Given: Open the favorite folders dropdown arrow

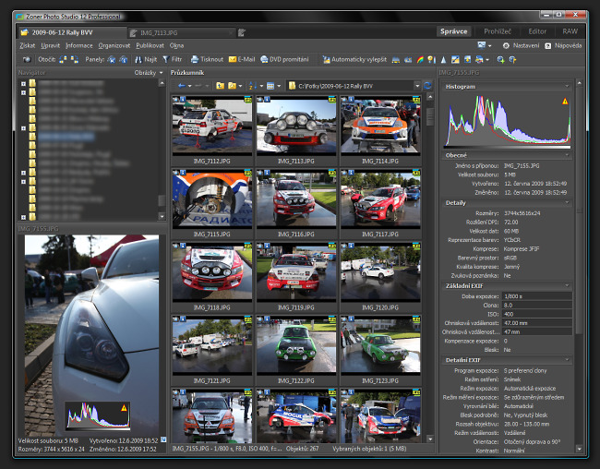Looking at the screenshot, I should pos(240,86).
